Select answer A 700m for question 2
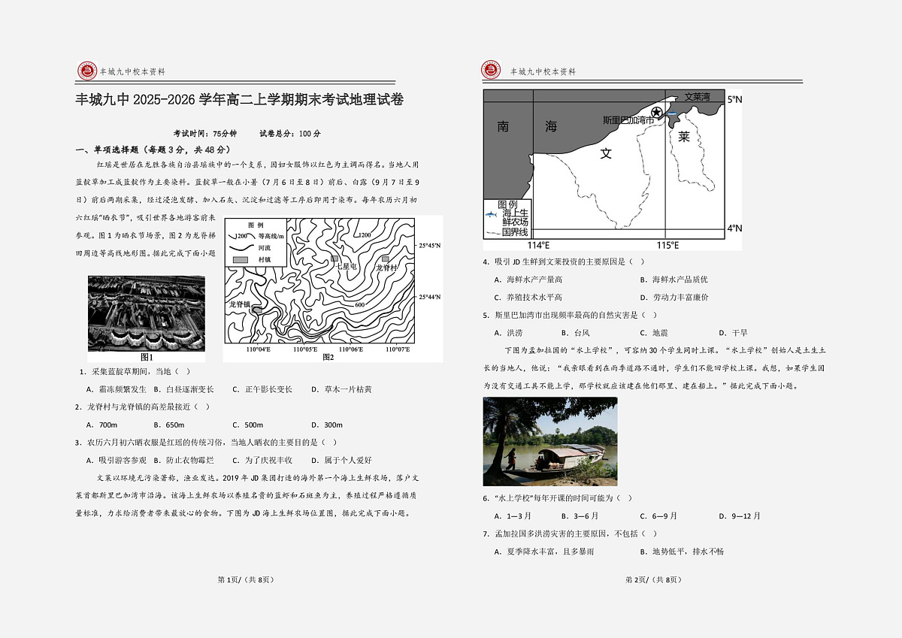 (102, 425)
